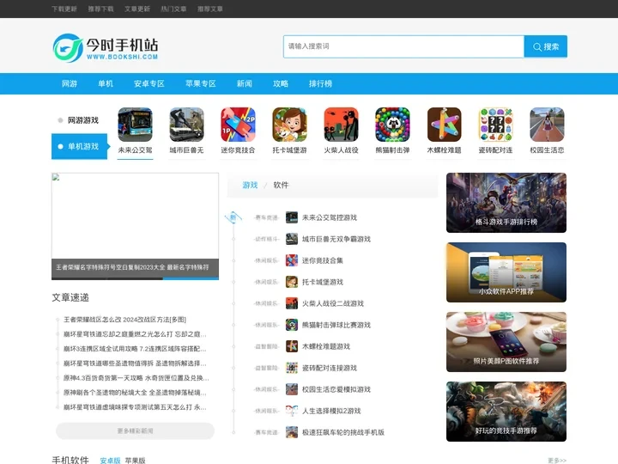Click small icon beside 熊猫射击弹球比赛游戏
This screenshot has width=618, height=464.
[x=292, y=325]
